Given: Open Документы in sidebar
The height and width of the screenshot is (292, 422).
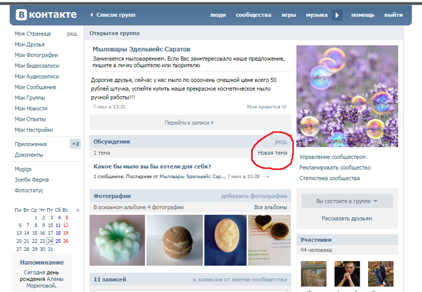Looking at the screenshot, I should click(29, 155).
